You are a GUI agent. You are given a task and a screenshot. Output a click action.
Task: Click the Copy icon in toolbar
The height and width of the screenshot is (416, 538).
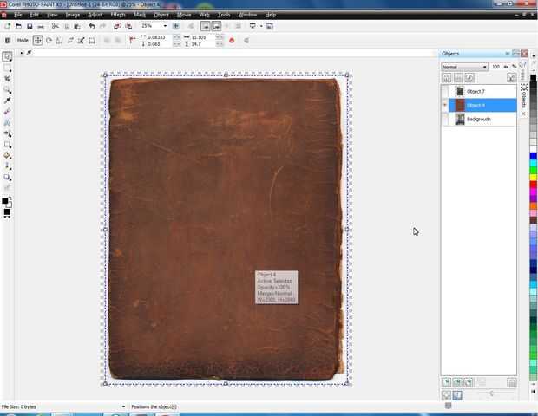coord(67,26)
